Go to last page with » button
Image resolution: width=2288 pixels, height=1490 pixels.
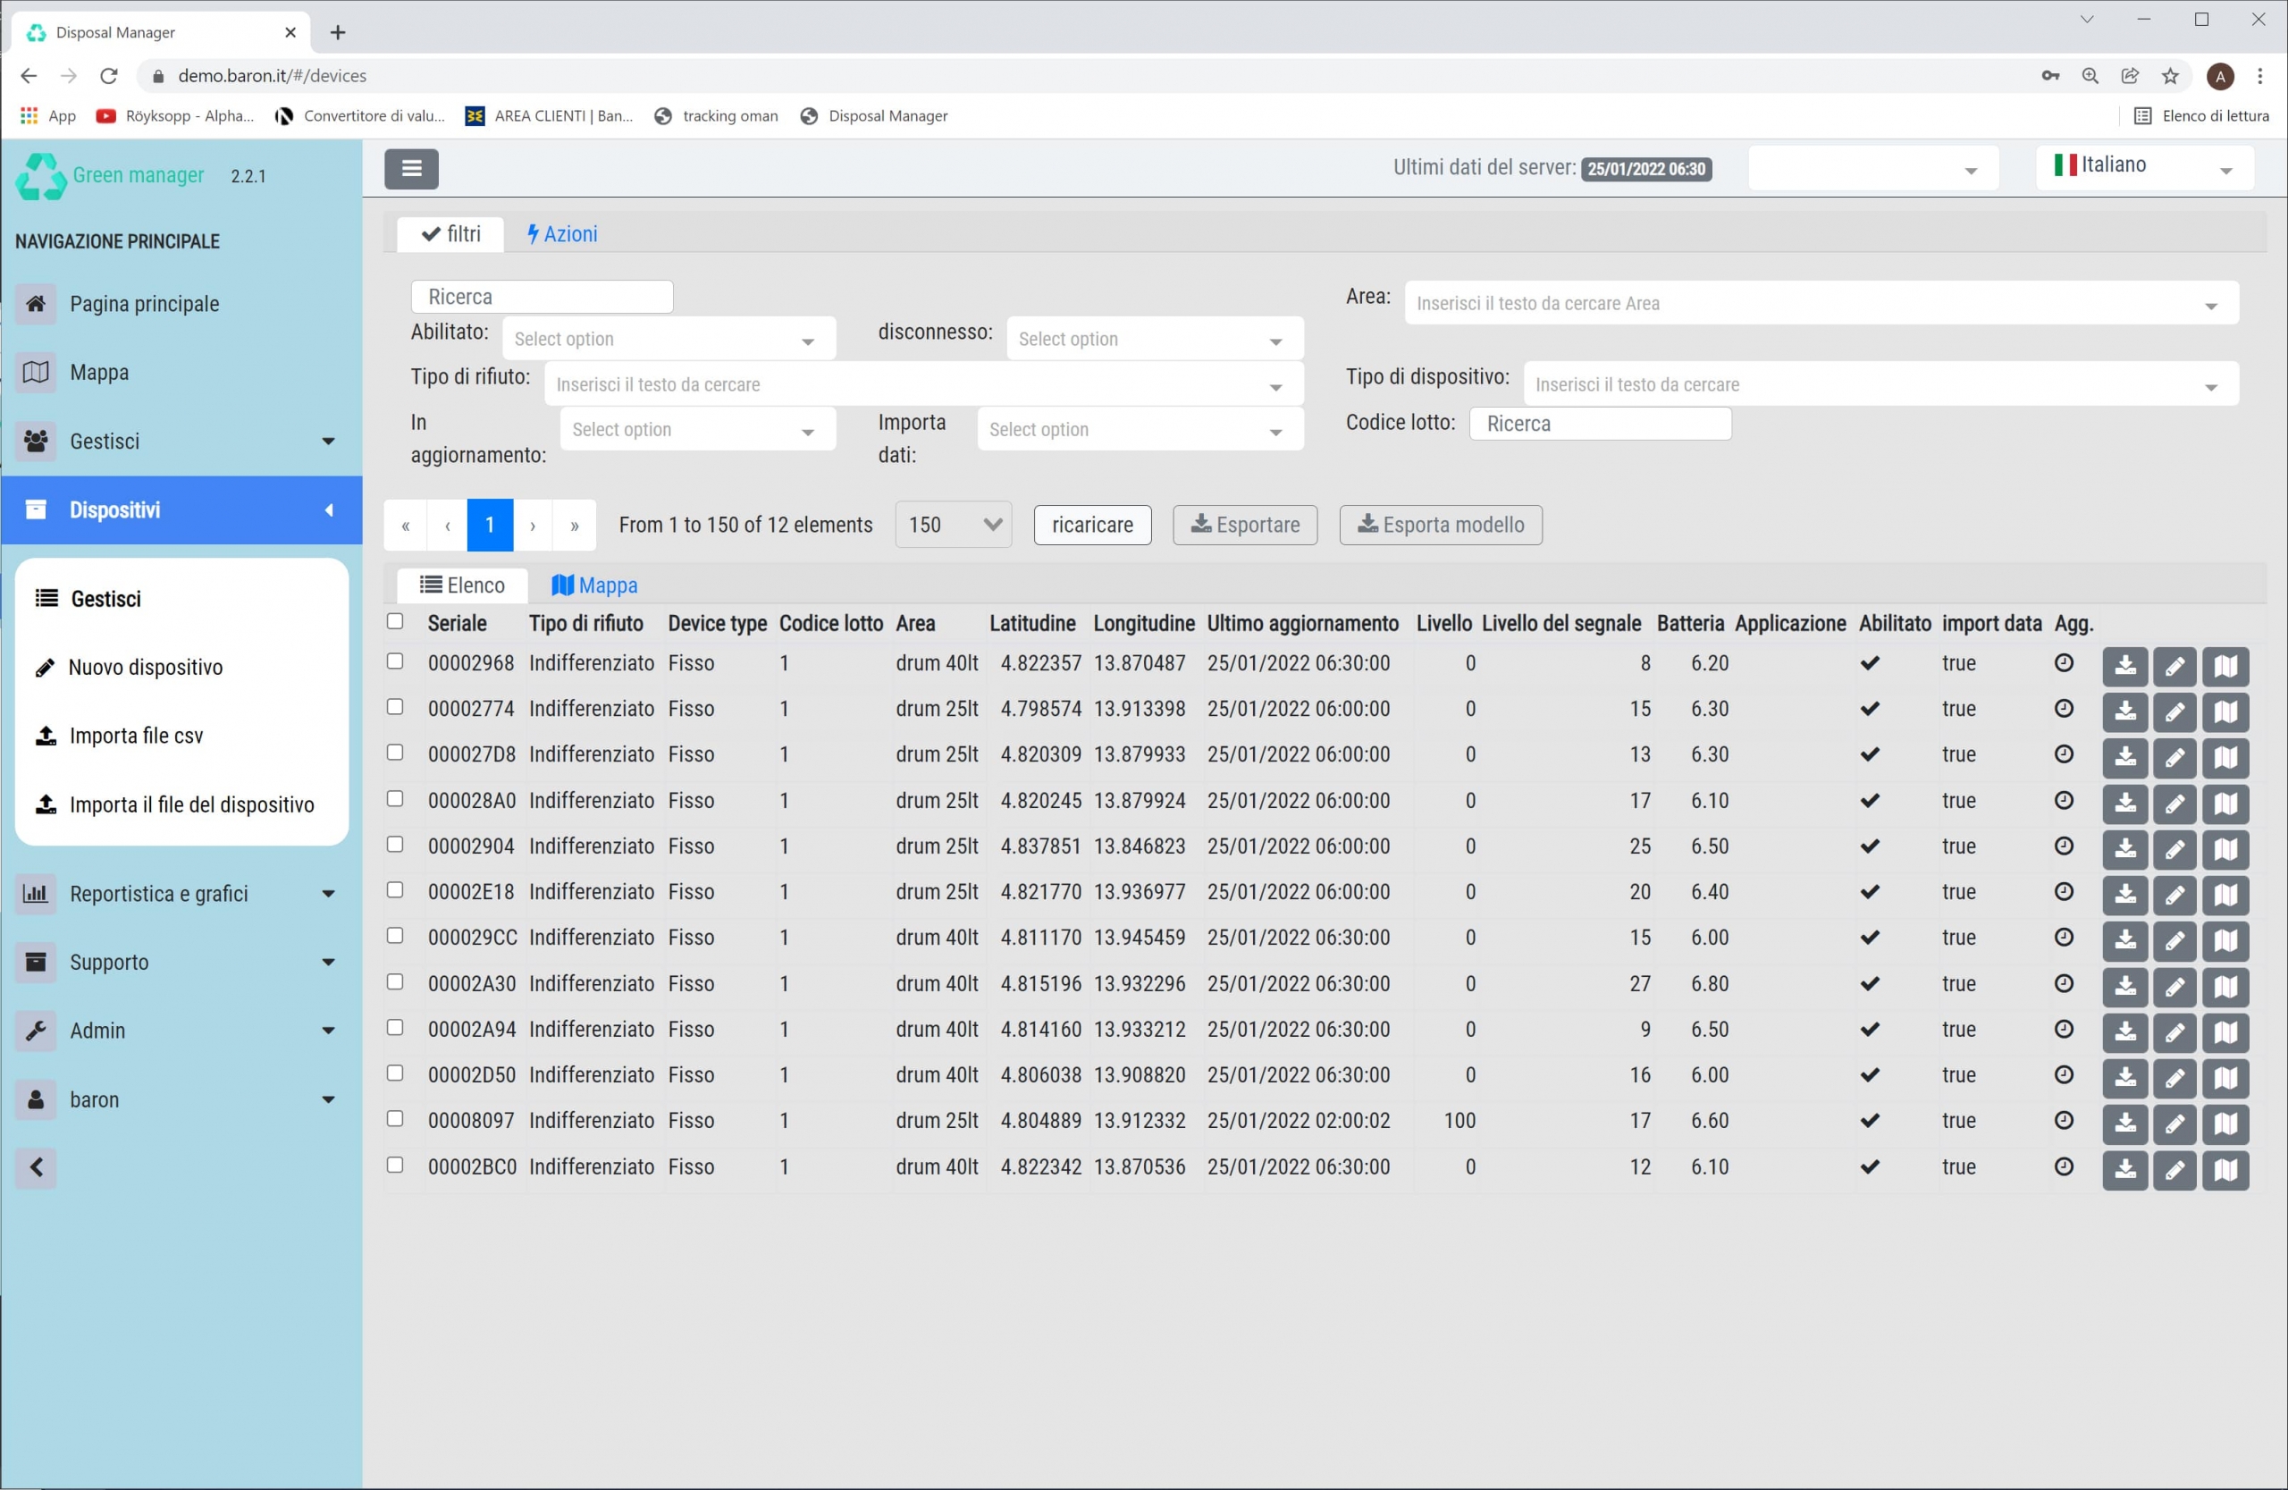[x=574, y=525]
